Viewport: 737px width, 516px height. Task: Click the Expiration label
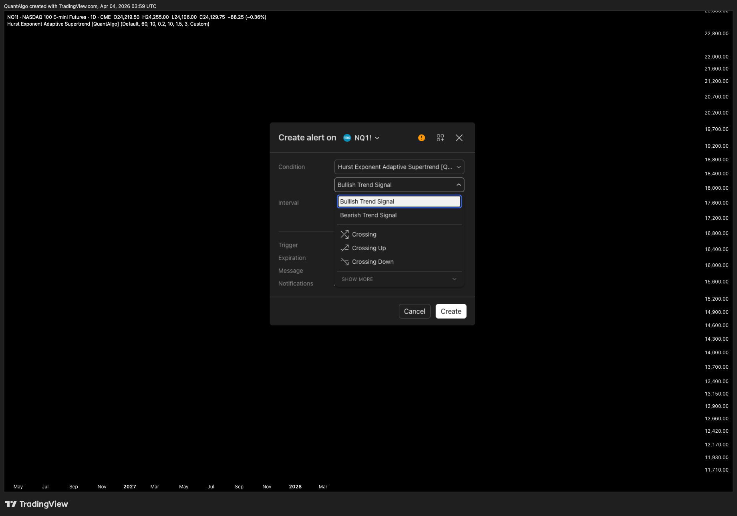292,258
